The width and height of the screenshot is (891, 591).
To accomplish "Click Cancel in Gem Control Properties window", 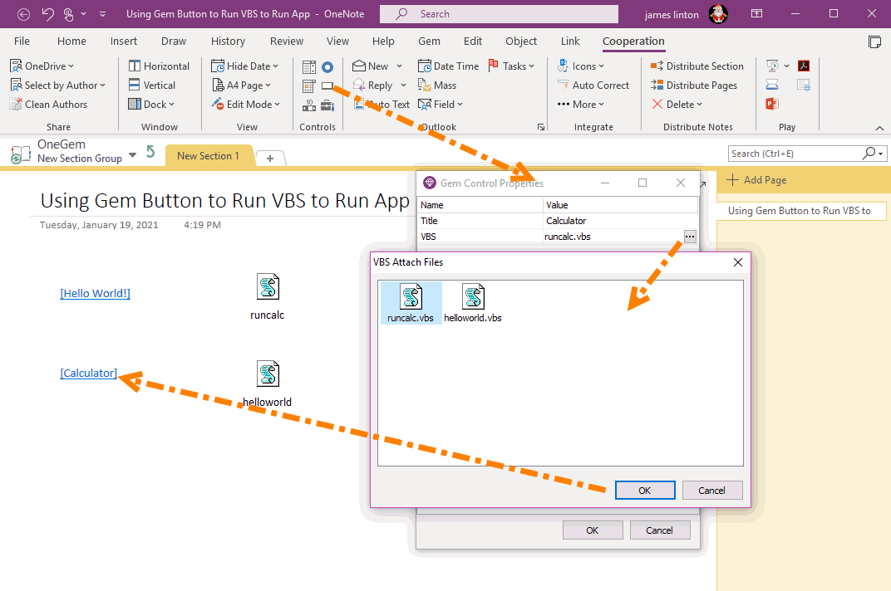I will (x=660, y=530).
